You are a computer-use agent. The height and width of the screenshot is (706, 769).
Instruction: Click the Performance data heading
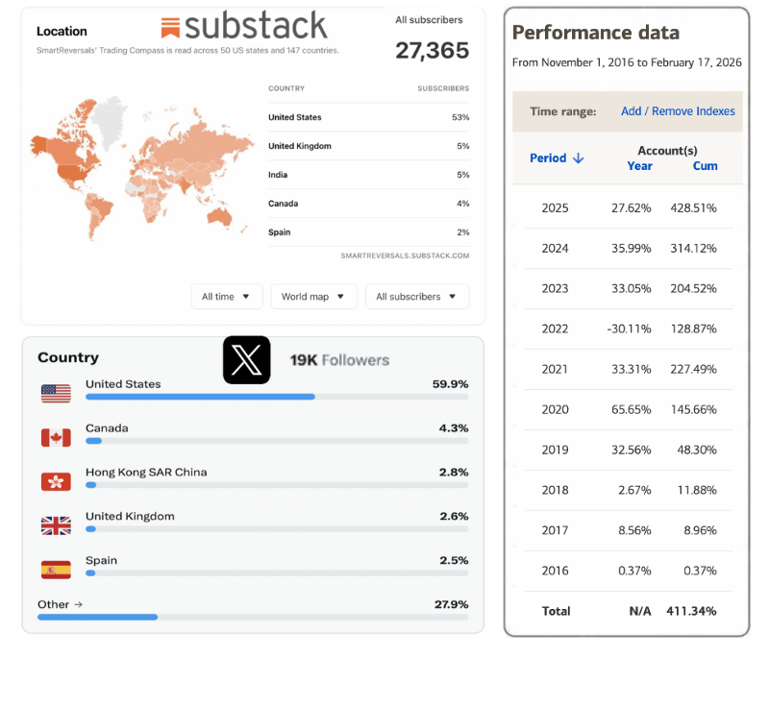pos(596,33)
